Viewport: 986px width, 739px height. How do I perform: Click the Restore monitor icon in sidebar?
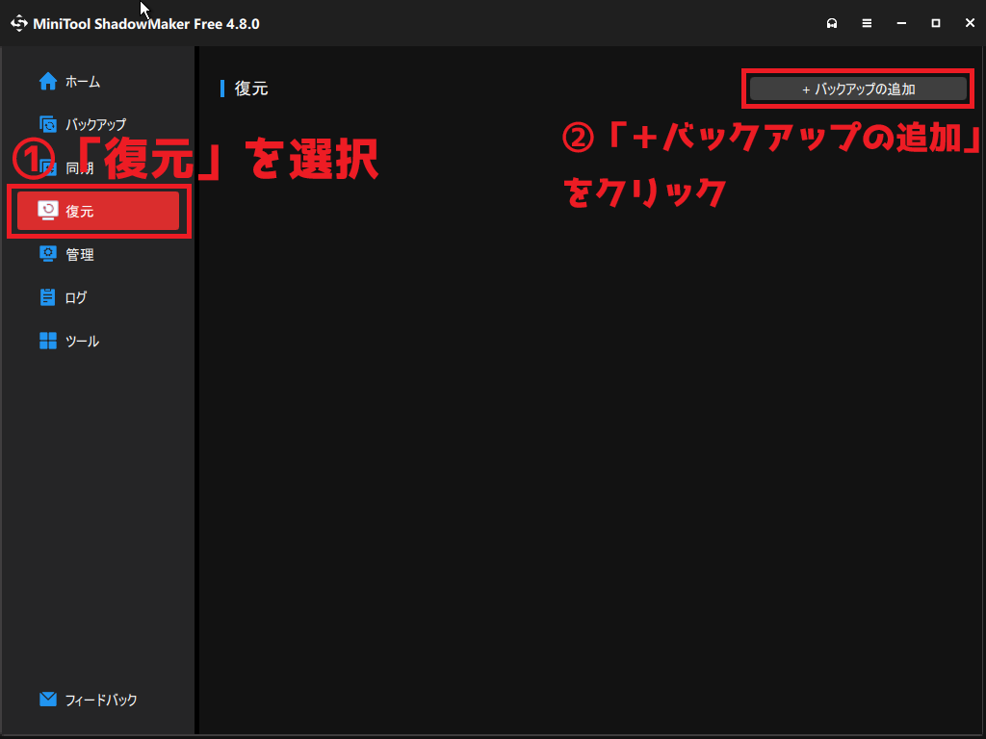point(48,211)
